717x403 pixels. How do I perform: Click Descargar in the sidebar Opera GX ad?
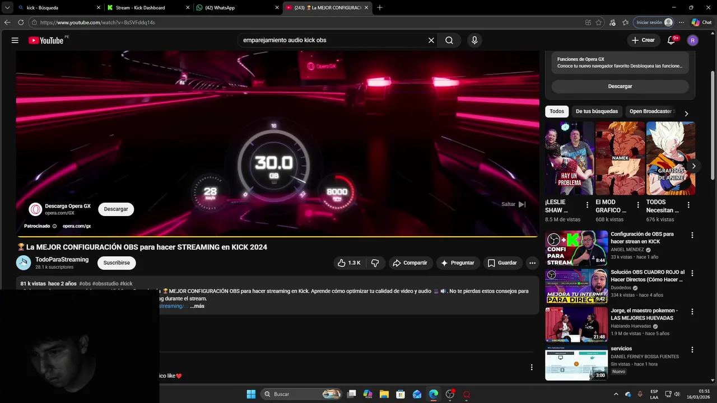[620, 86]
